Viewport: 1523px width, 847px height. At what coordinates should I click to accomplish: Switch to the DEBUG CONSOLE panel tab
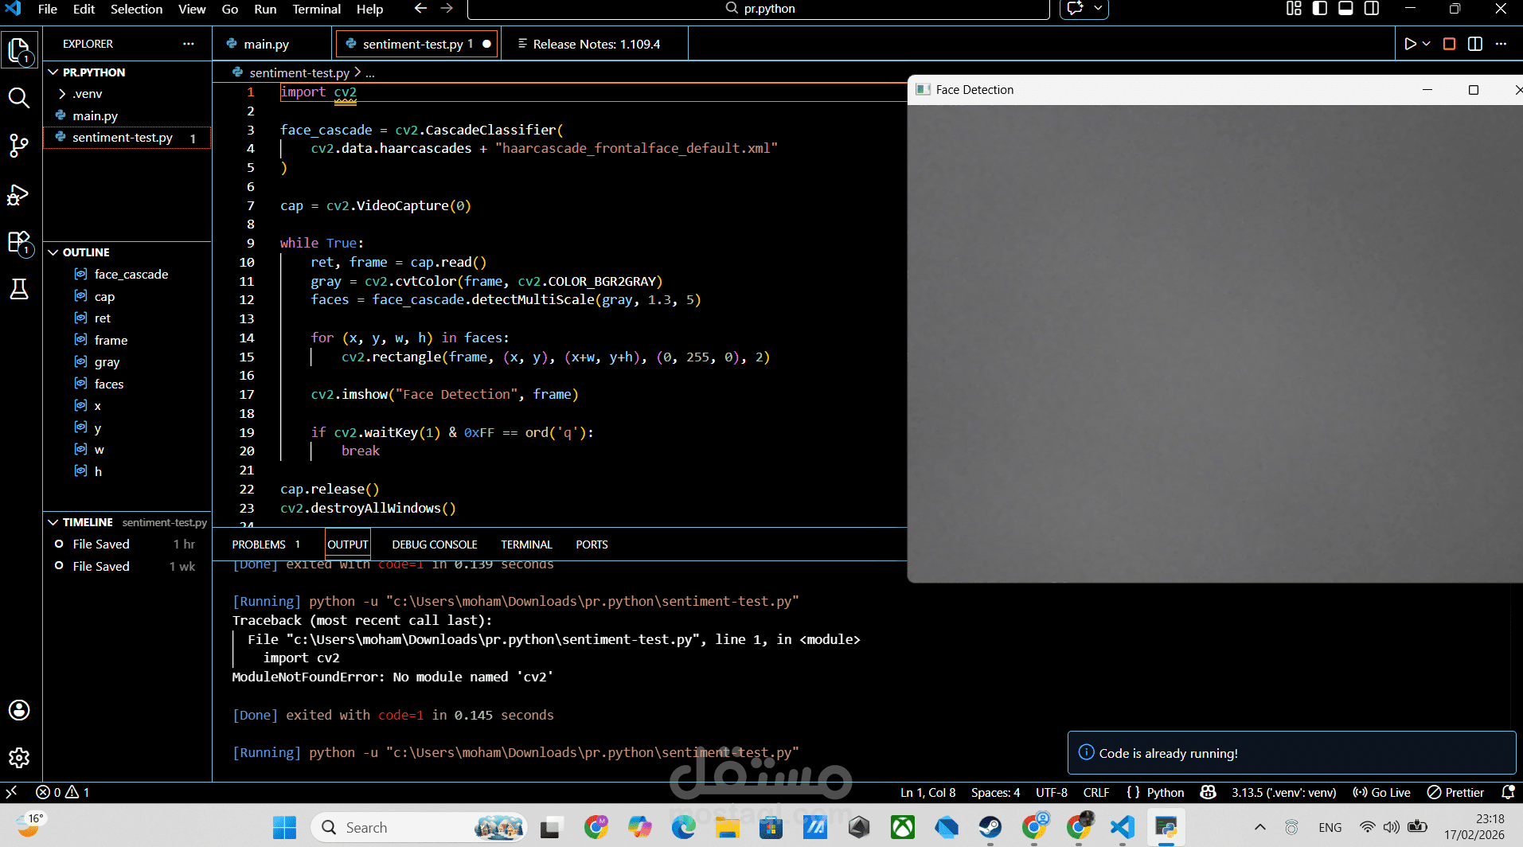point(435,544)
